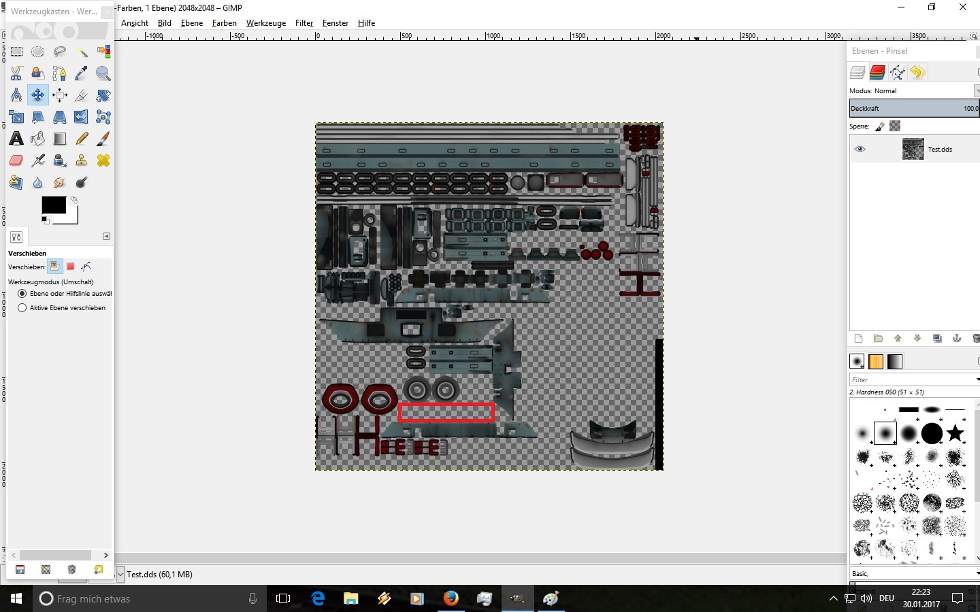Image resolution: width=980 pixels, height=612 pixels.
Task: Anchor the floating layer using anchor icon
Action: point(957,339)
